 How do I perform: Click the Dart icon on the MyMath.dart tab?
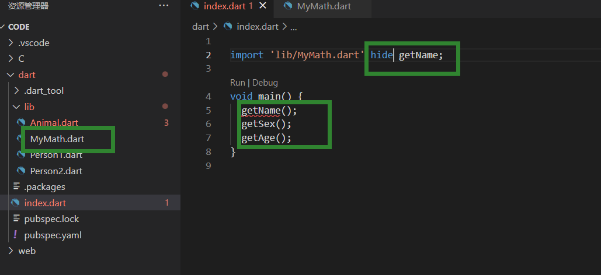click(288, 6)
